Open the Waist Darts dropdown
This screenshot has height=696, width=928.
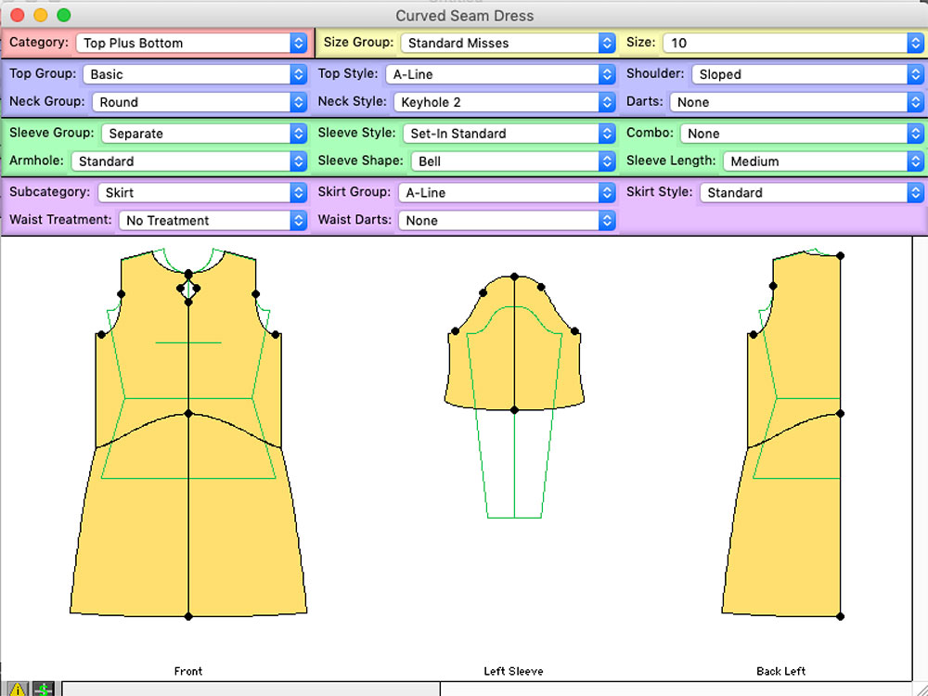(508, 220)
